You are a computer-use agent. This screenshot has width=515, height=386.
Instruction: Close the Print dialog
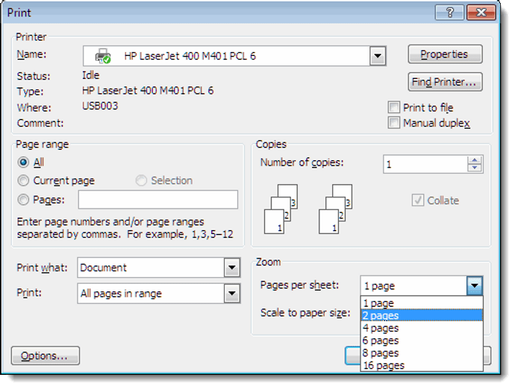481,13
